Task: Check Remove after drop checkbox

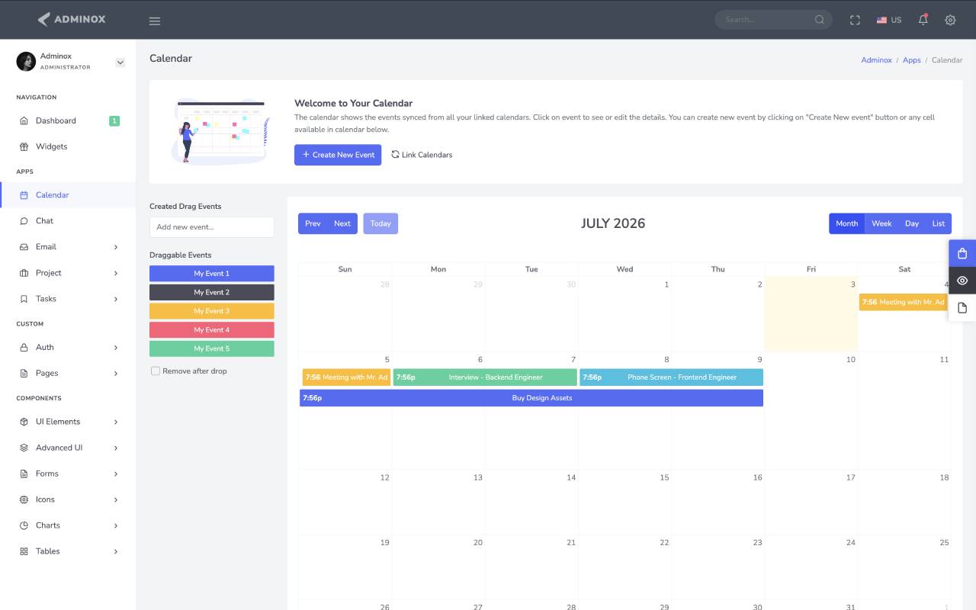Action: point(156,371)
